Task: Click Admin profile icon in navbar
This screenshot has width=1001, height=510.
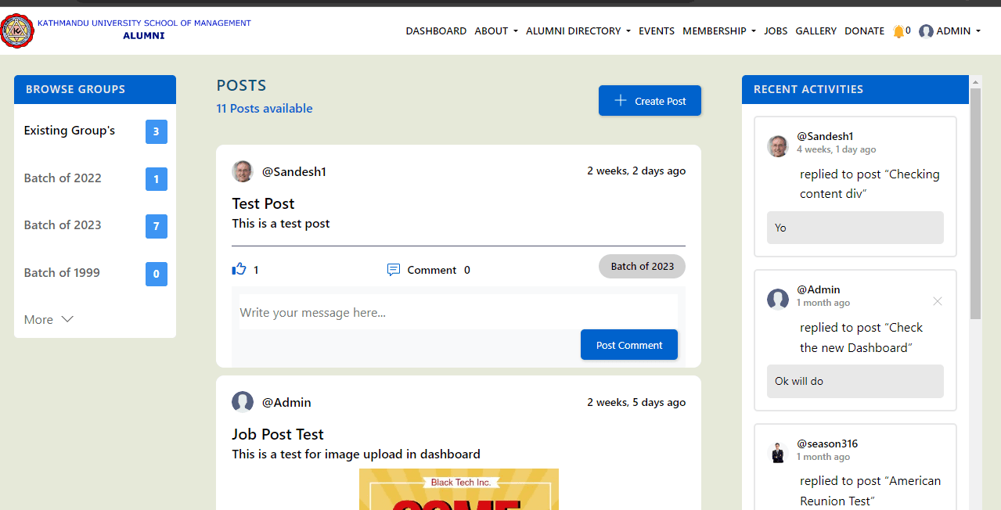Action: pyautogui.click(x=926, y=31)
